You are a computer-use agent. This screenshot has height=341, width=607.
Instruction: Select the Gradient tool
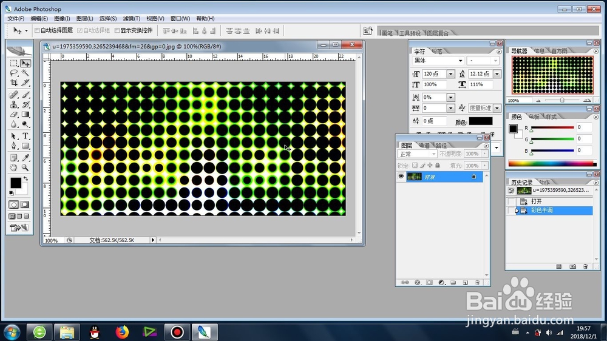pos(25,115)
